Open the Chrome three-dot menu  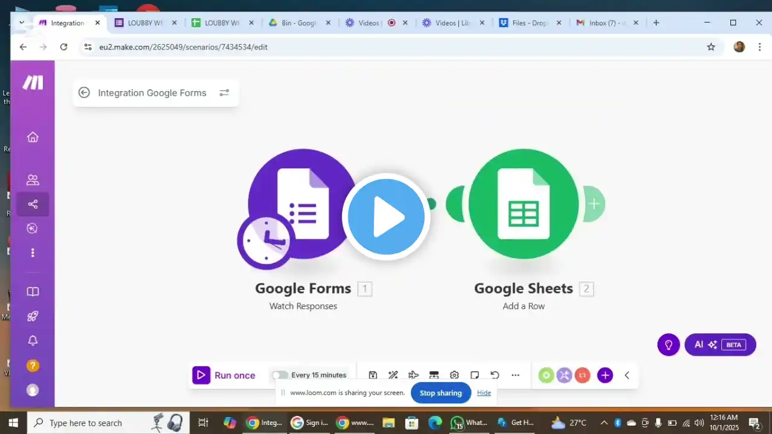pyautogui.click(x=759, y=46)
